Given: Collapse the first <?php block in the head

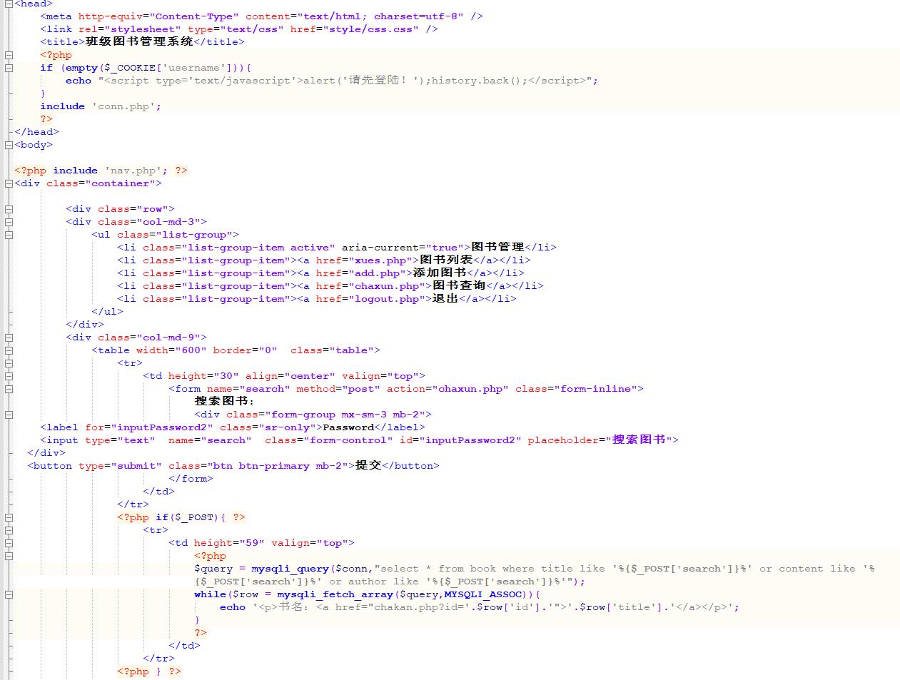Looking at the screenshot, I should click(9, 55).
